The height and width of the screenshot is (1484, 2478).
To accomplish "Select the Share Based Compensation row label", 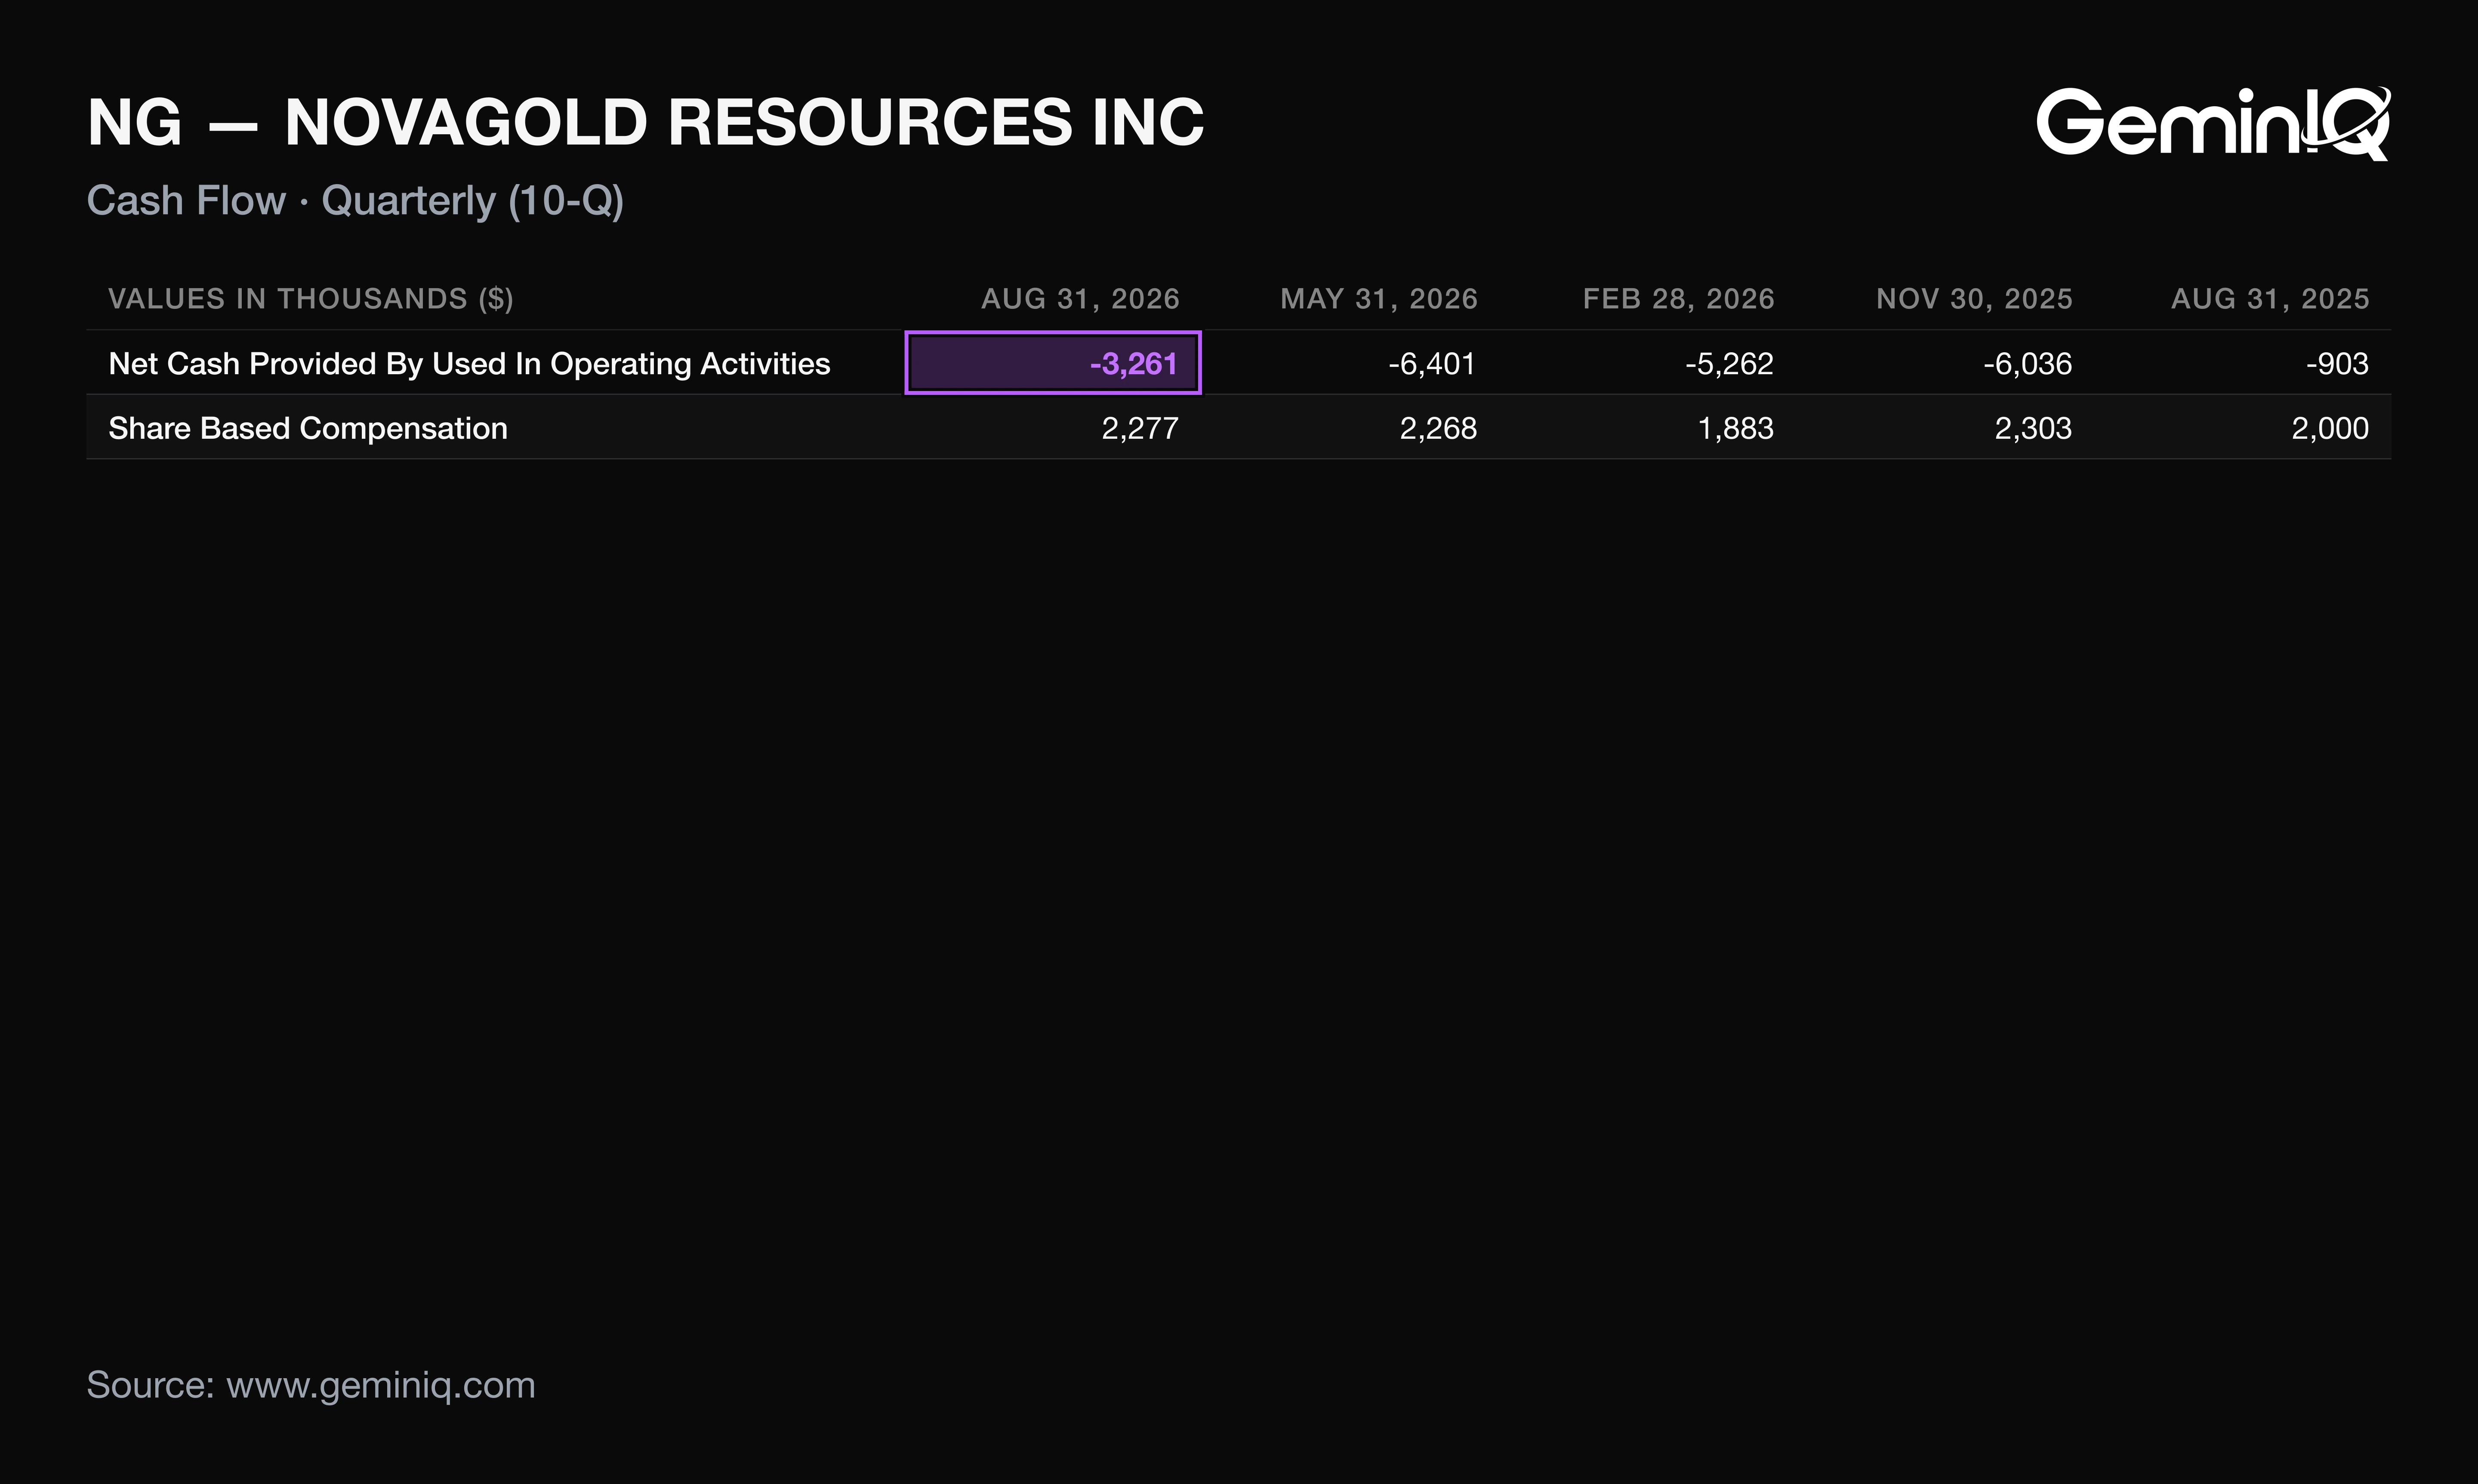I will pyautogui.click(x=308, y=429).
